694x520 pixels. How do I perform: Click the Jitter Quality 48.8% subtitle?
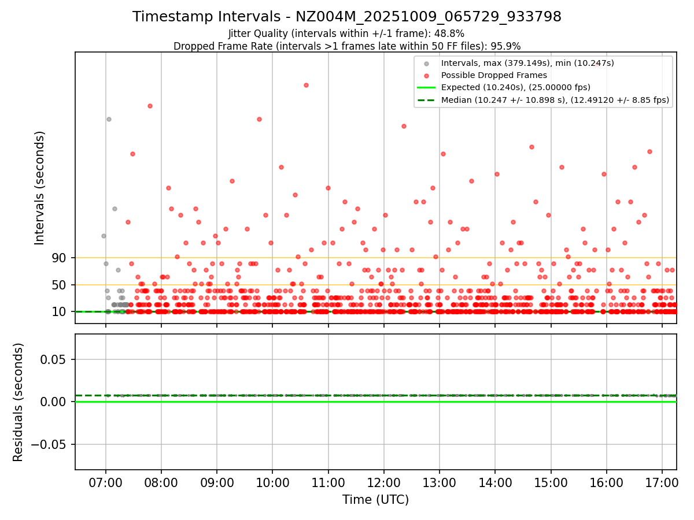[346, 34]
